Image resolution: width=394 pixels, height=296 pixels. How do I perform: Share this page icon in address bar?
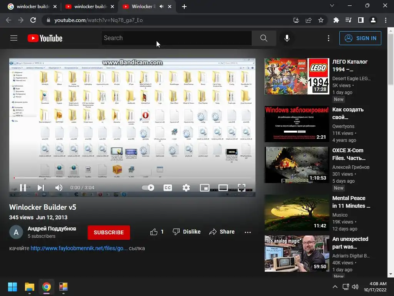309,20
